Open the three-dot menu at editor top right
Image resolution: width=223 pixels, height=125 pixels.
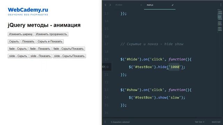pyautogui.click(x=221, y=5)
